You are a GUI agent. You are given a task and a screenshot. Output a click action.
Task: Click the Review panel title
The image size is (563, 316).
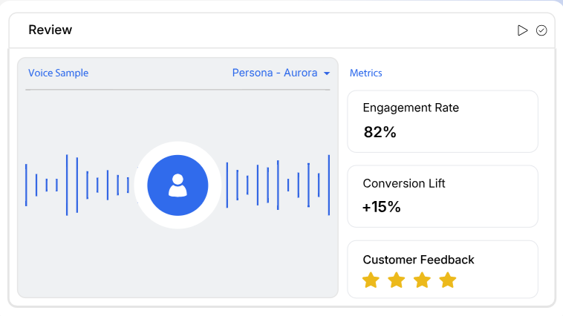click(x=51, y=30)
